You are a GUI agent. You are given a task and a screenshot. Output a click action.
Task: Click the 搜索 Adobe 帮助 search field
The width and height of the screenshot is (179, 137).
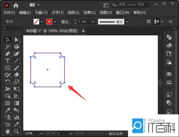(x=130, y=5)
